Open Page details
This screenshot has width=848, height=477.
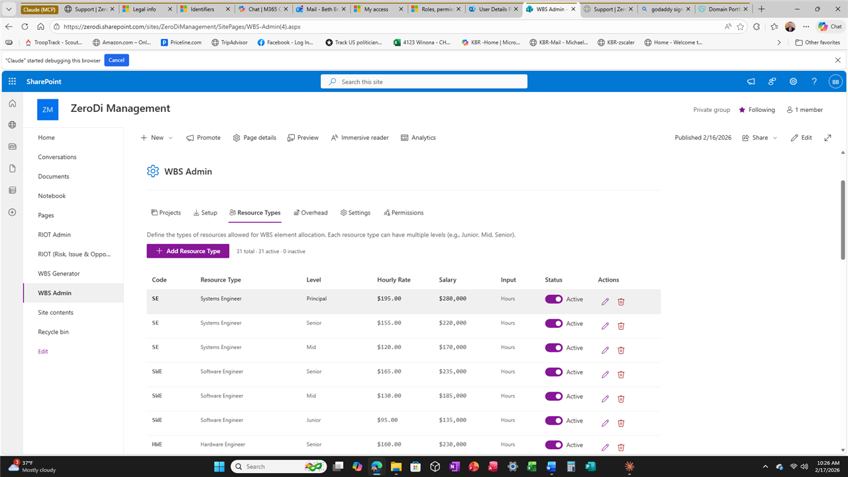click(x=254, y=137)
